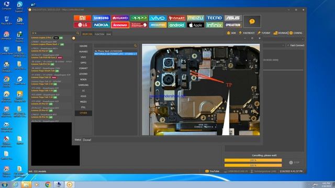Screen dimensions: 335x188
Task: Choose LENOVO in the test point brand list
Action: pyautogui.click(x=83, y=74)
